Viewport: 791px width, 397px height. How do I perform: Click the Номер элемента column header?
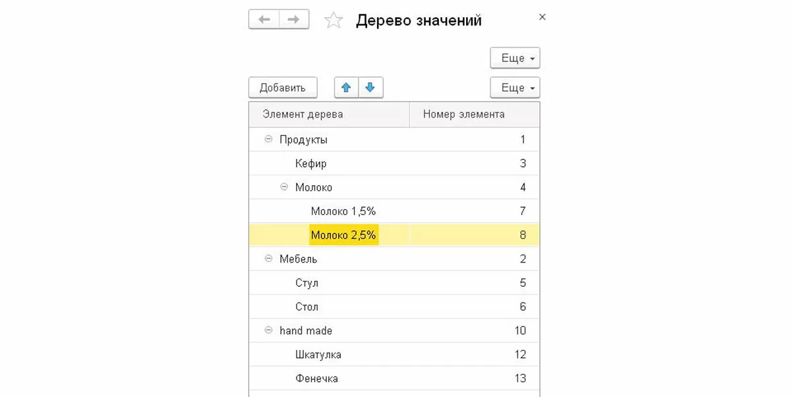tap(464, 114)
